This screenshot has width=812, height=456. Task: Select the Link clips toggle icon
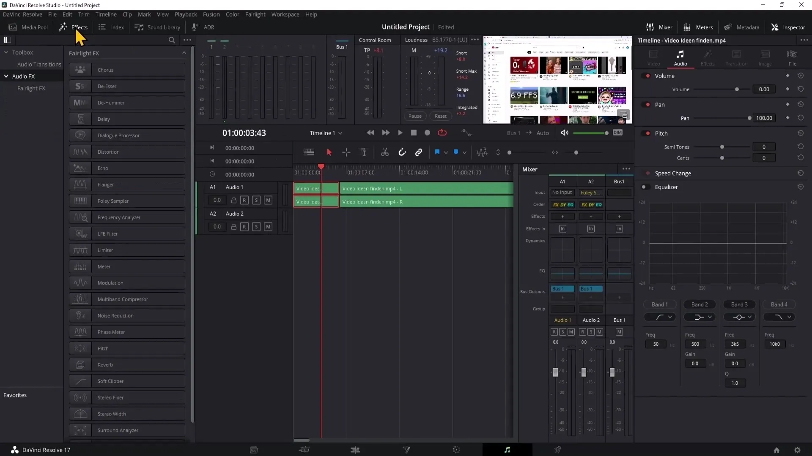coord(419,152)
